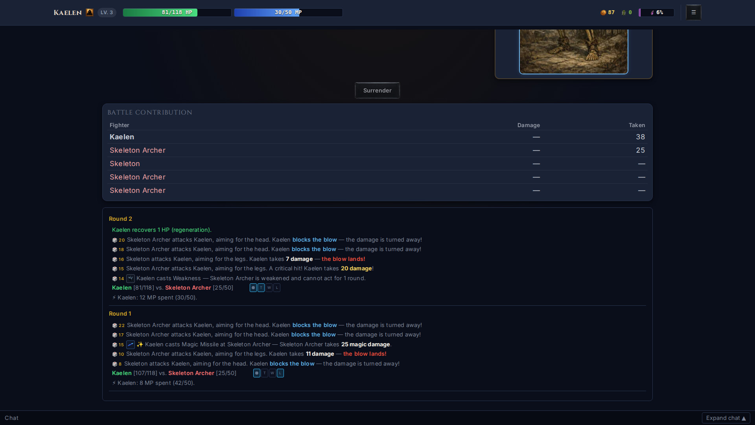Click the '20 damage' critical hit text

356,268
